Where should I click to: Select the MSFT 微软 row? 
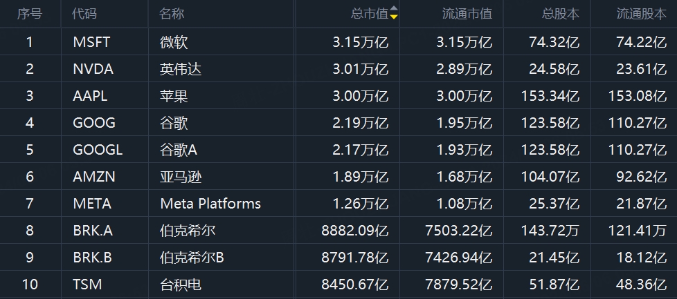(338, 42)
